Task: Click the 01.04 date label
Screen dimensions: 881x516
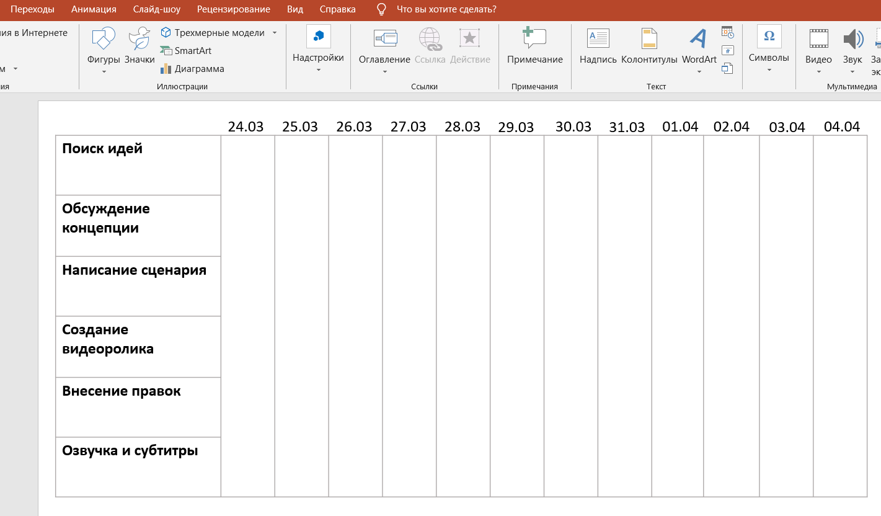Action: pyautogui.click(x=680, y=127)
